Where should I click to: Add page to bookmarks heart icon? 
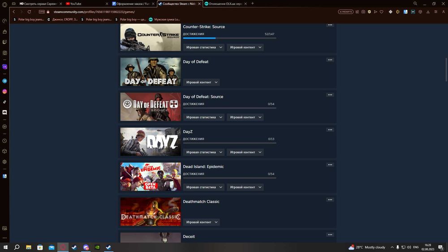381,12
